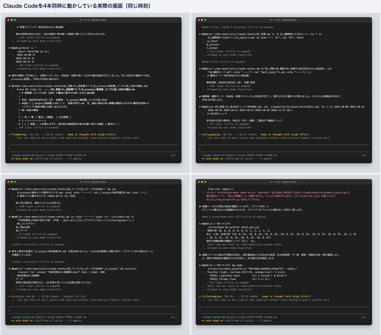
Task: Click the 'A_input' directory output line
Action: pyautogui.click(x=212, y=41)
